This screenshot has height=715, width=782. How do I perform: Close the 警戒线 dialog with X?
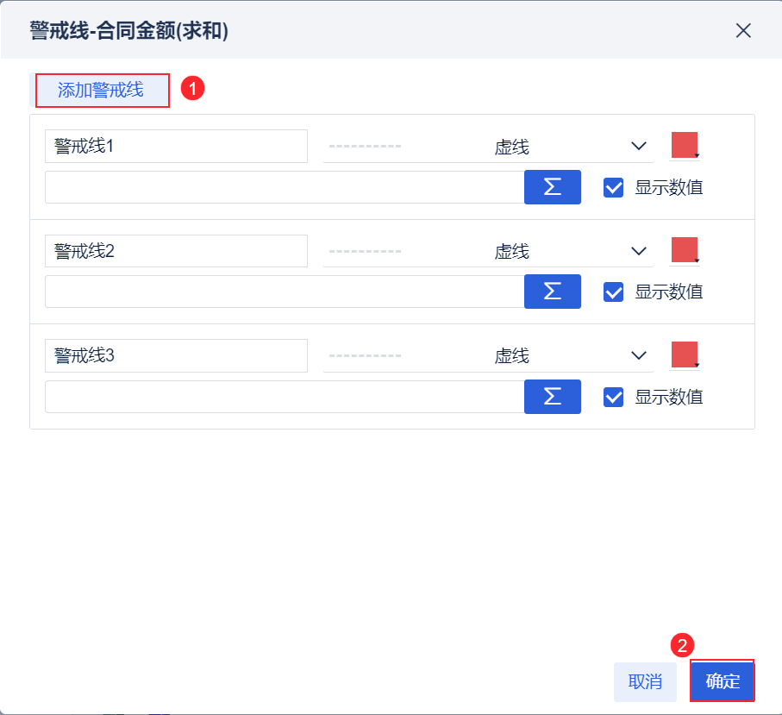coord(743,31)
